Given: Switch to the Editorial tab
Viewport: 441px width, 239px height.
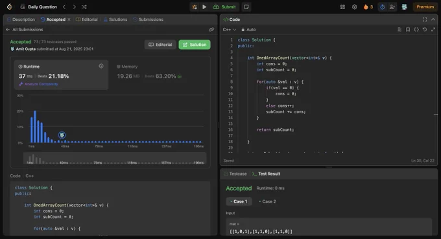Looking at the screenshot, I should 87,19.
